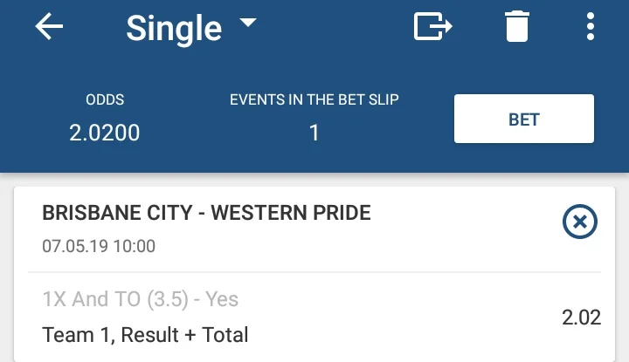Click the events count number 1
This screenshot has height=362, width=629.
click(x=314, y=133)
